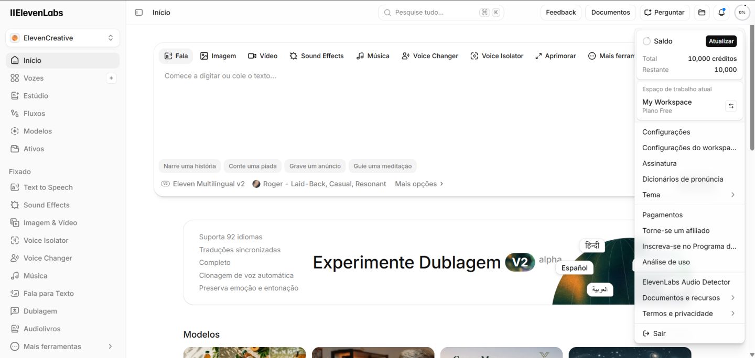The image size is (755, 358).
Task: Expand Termos e privacidade submenu
Action: 689,314
